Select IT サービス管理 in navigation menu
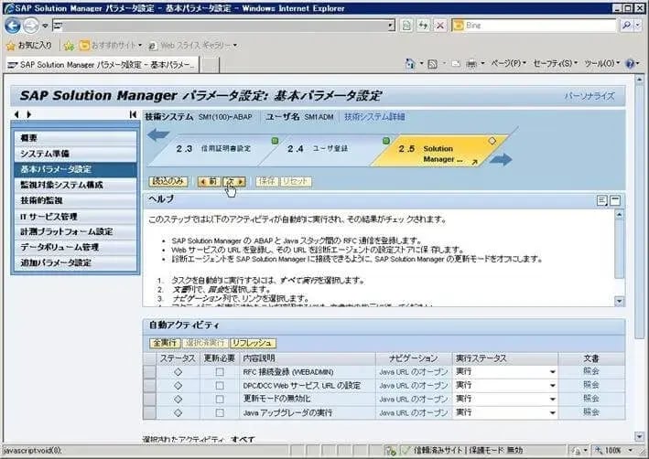 [75, 217]
